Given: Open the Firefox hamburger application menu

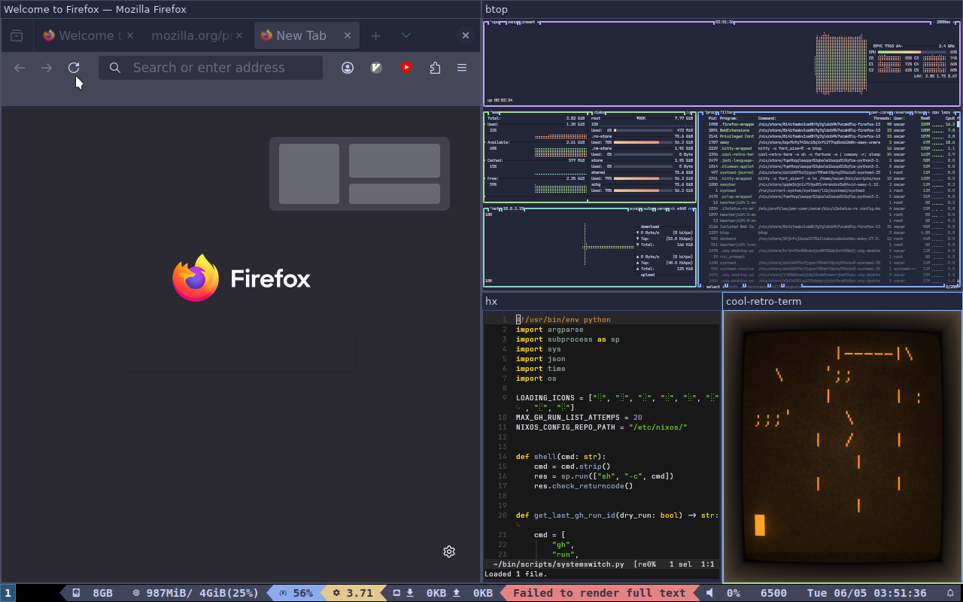Looking at the screenshot, I should [462, 68].
